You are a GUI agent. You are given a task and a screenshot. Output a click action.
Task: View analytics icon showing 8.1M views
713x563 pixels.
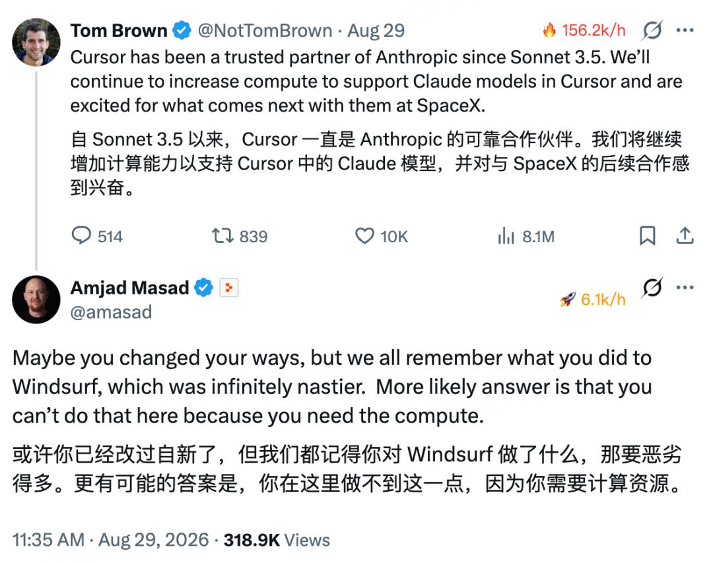[x=506, y=236]
